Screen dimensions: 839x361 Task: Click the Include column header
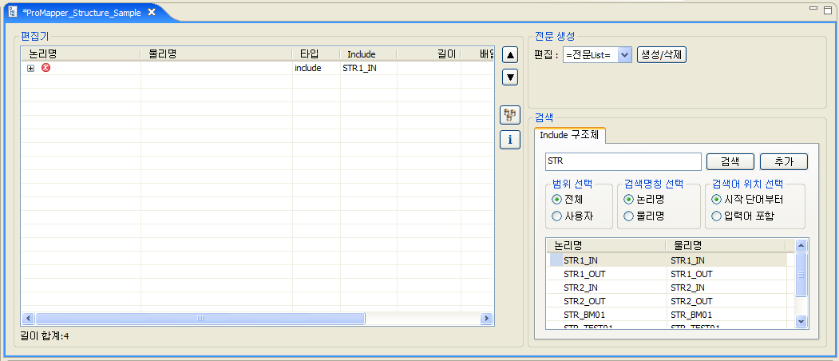(x=368, y=54)
